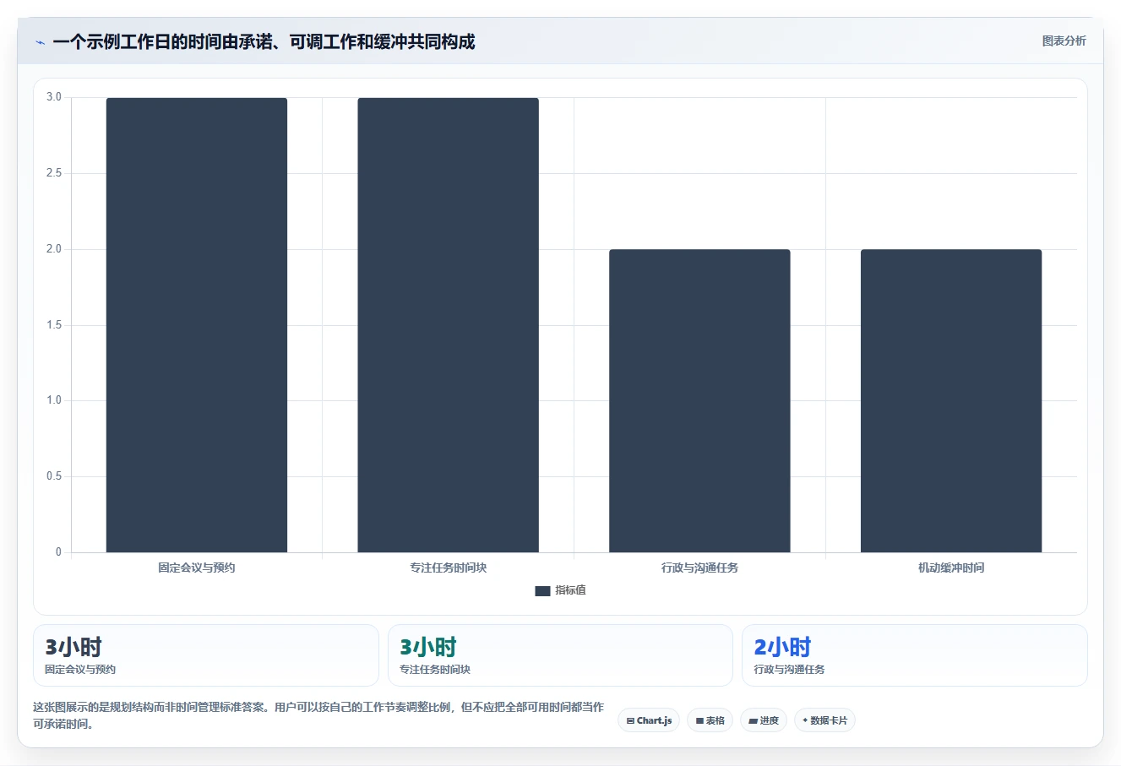
Task: Click the y-axis value 0.5
Action: click(54, 476)
